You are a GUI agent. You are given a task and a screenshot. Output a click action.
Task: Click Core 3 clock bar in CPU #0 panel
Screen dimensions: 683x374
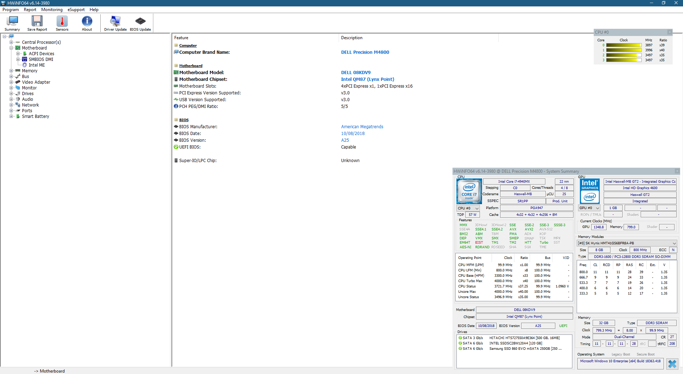(x=624, y=60)
